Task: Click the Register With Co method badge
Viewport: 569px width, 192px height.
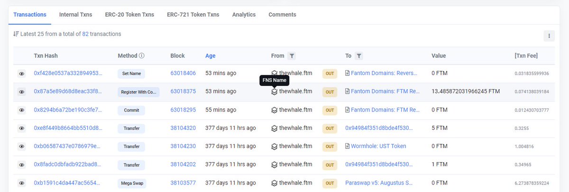Action: pyautogui.click(x=138, y=92)
